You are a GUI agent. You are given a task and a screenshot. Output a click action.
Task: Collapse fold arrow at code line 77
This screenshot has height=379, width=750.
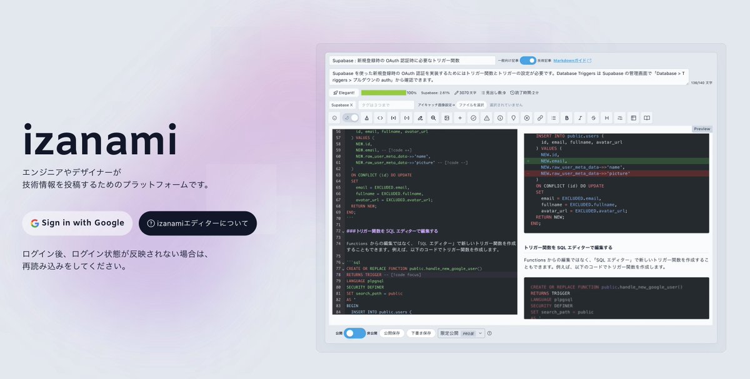point(344,268)
